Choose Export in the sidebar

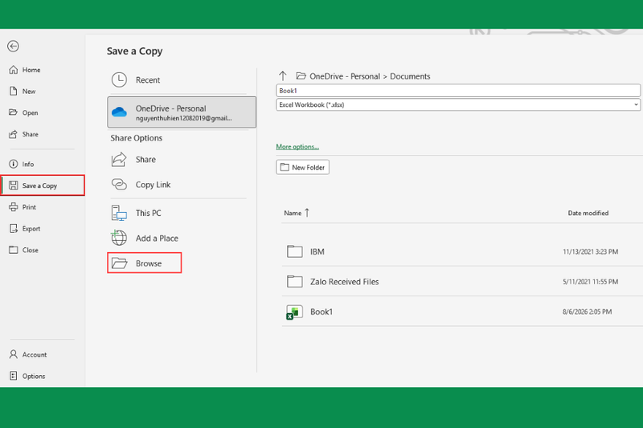tap(25, 229)
